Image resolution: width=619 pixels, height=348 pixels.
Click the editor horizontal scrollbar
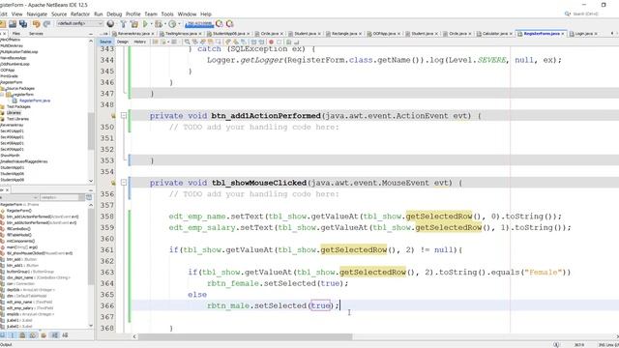[245, 336]
